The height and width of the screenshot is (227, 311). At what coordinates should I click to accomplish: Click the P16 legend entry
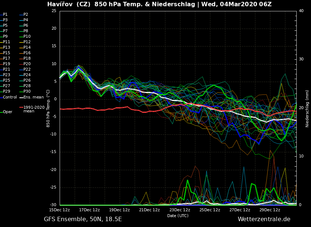pos(27,53)
